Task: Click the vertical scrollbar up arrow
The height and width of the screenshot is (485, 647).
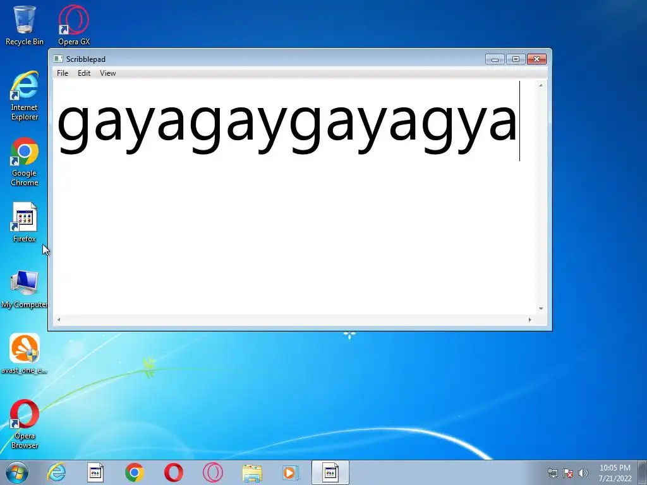Action: pos(541,85)
